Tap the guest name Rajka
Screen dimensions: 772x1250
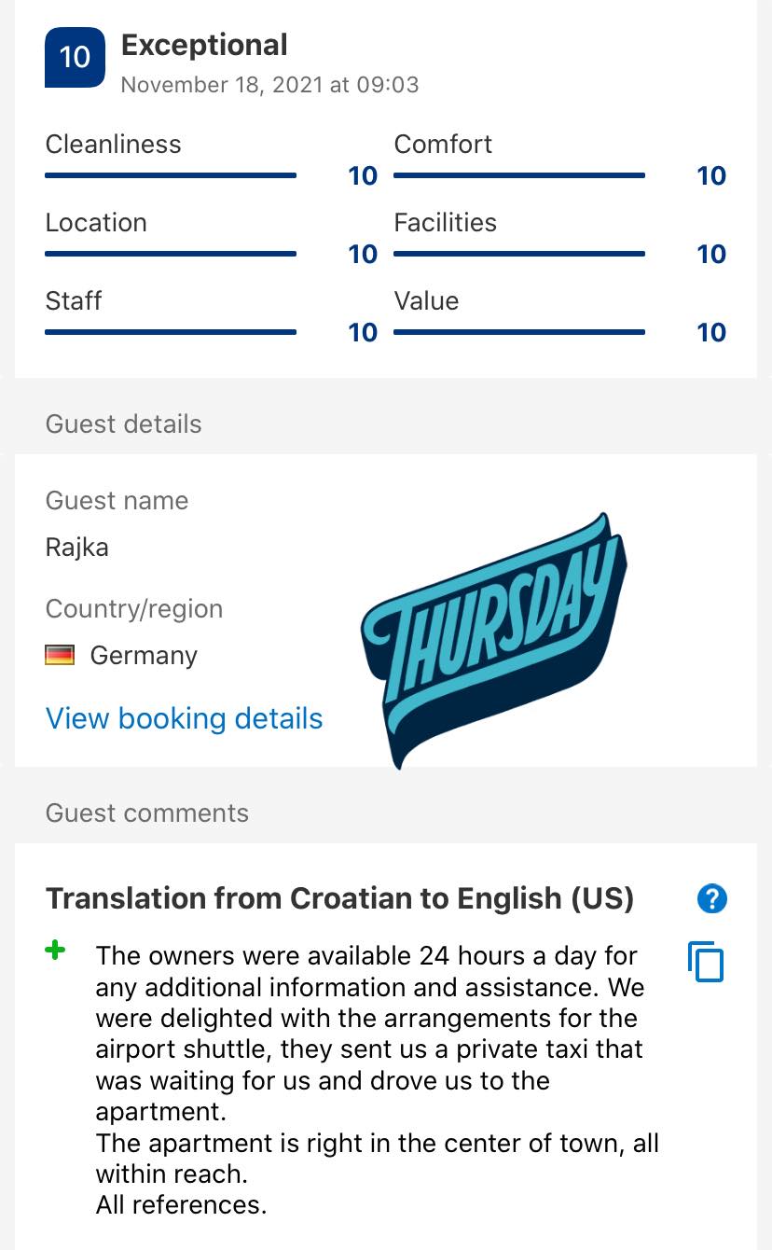point(77,548)
